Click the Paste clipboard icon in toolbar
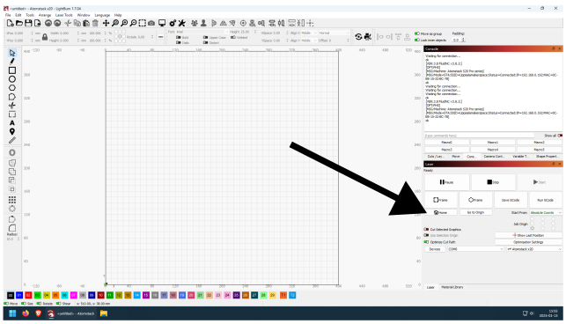This screenshot has width=566, height=324. pyautogui.click(x=86, y=23)
